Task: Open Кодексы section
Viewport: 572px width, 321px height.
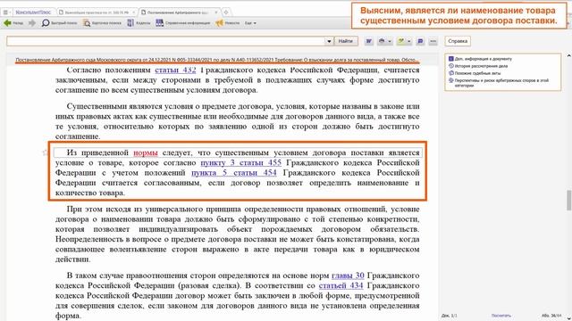Action: tap(139, 23)
